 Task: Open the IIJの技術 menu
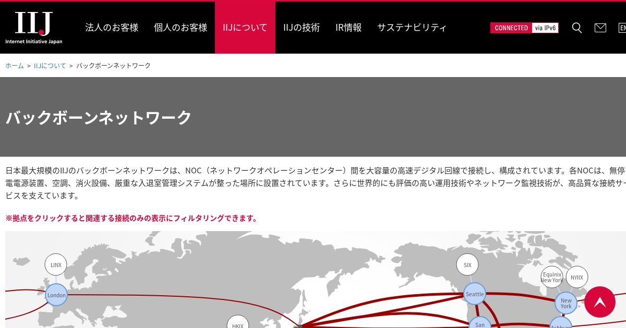click(x=302, y=28)
